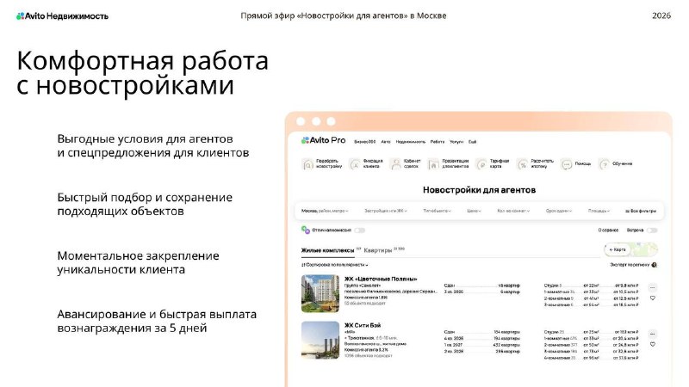Click the text Быстрый подбор и сохранение
This screenshot has height=387, width=689.
[x=145, y=198]
